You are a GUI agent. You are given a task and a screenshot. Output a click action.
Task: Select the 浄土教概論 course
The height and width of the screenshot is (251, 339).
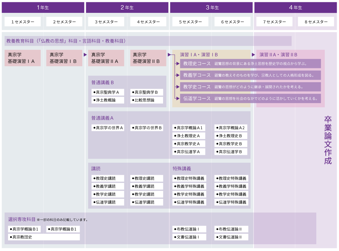coord(108,100)
